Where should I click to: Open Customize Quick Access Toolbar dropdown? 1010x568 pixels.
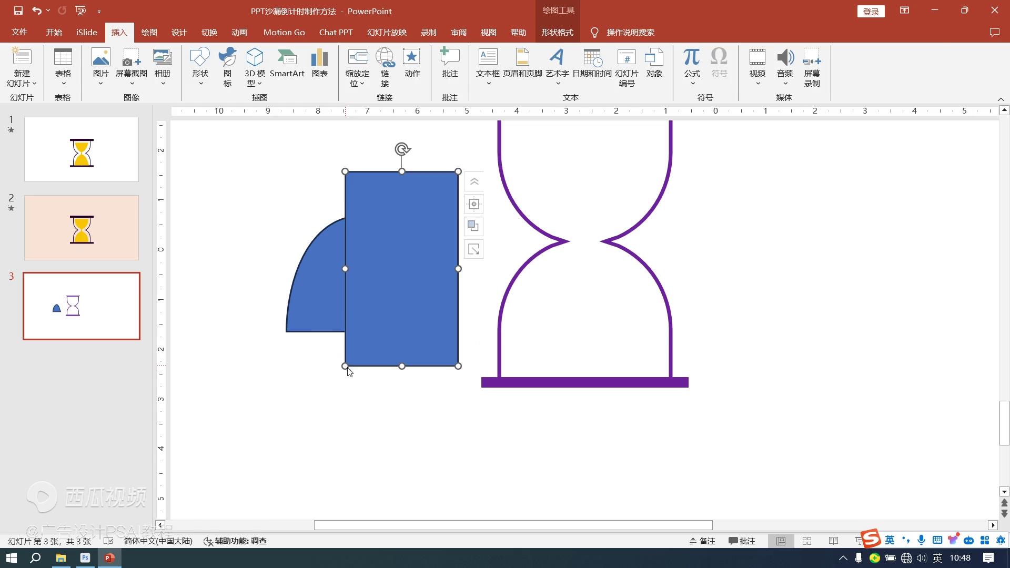(x=99, y=11)
